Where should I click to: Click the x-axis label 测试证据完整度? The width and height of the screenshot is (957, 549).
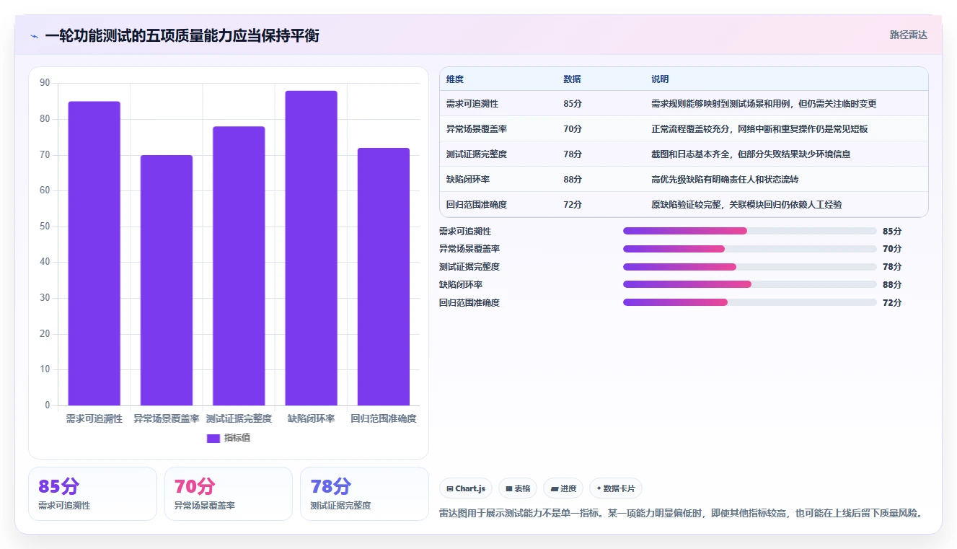[x=239, y=418]
